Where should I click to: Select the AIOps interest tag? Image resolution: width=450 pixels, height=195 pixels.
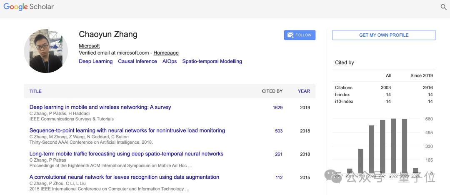pos(170,61)
